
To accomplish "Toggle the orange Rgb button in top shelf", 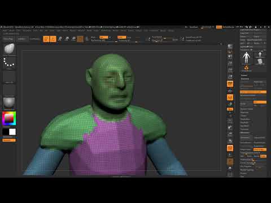I will pos(104,37).
